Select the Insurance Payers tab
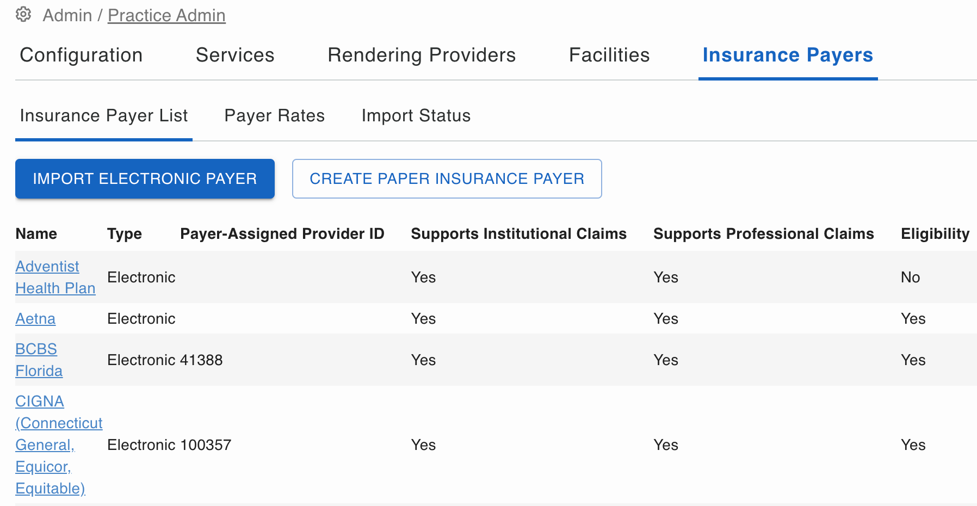The width and height of the screenshot is (977, 506). (788, 55)
